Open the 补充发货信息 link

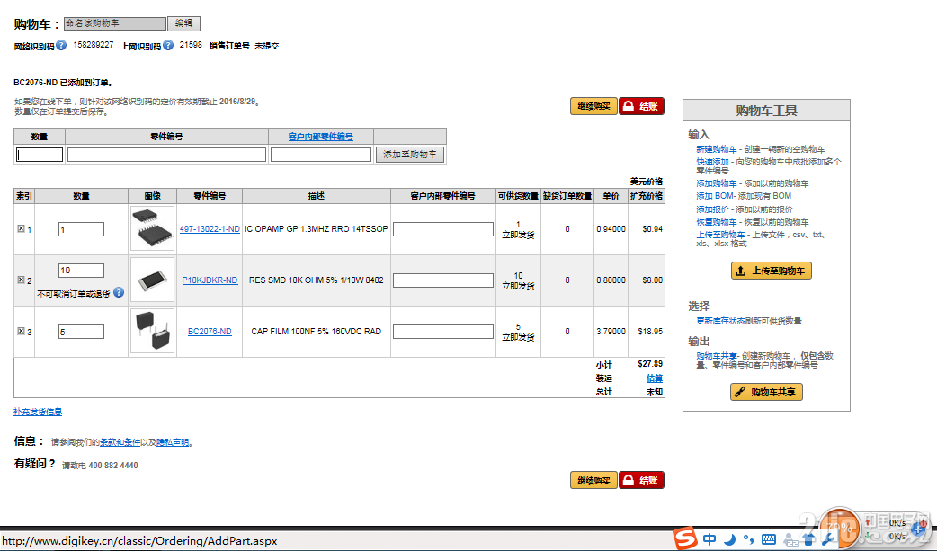tap(38, 412)
